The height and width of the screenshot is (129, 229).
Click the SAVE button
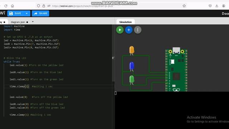coord(15,14)
